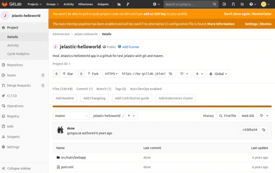Open the pom.xml file
The height and width of the screenshot is (173, 275).
point(67,167)
